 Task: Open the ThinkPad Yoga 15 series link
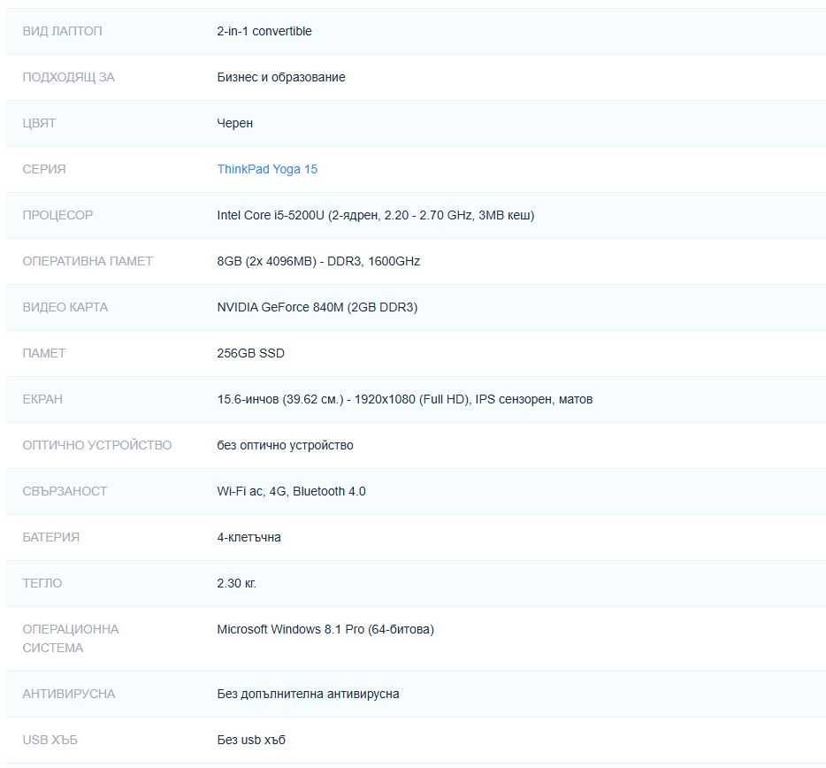pos(267,169)
